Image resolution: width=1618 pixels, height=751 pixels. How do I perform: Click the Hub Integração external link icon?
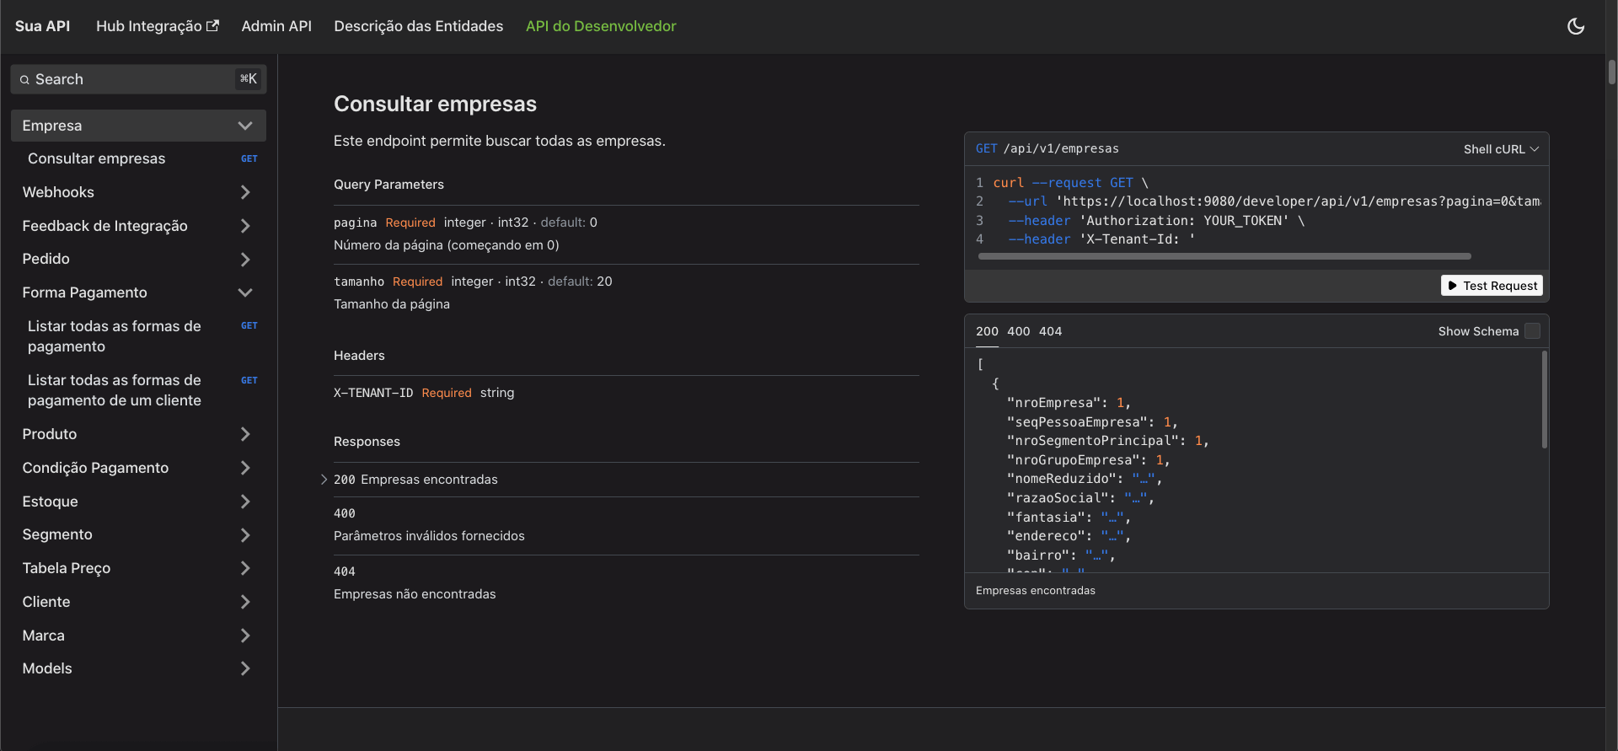pos(213,26)
